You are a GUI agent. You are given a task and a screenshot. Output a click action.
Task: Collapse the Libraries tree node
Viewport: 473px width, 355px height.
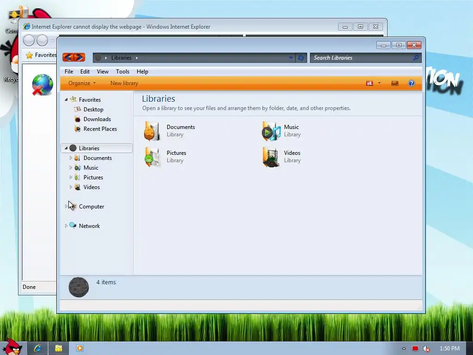tap(66, 148)
